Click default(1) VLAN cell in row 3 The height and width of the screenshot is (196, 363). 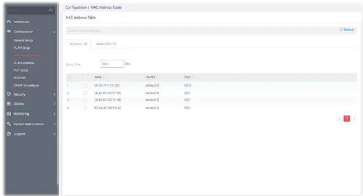coord(152,100)
